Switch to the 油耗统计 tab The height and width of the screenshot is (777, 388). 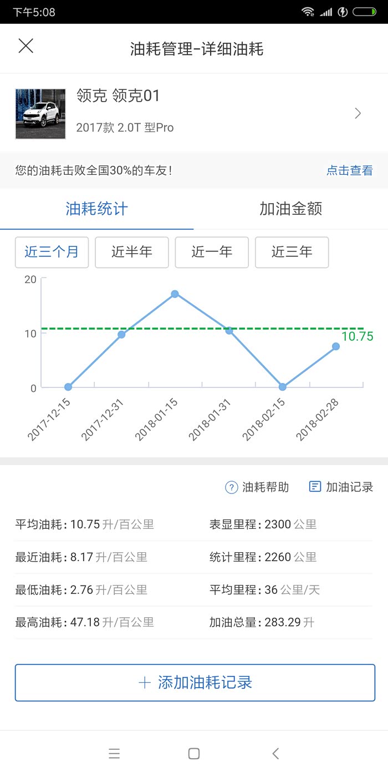[x=97, y=209]
